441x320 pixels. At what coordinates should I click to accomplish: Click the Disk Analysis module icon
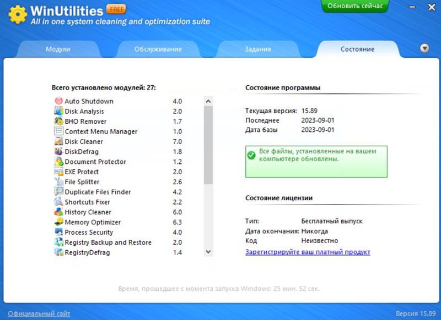pyautogui.click(x=58, y=111)
